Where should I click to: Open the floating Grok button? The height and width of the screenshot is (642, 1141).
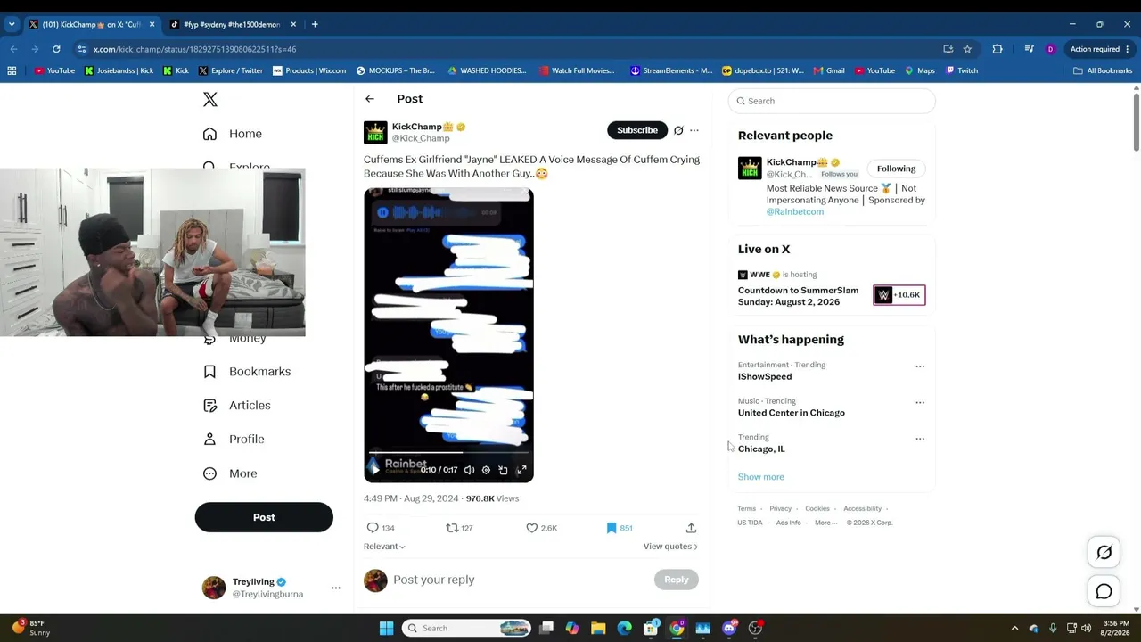click(x=1104, y=553)
